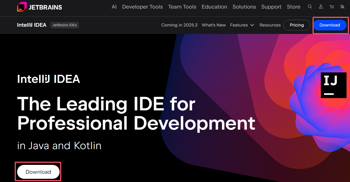Viewport: 350px width, 182px height.
Task: Open the language selector icon
Action: click(x=342, y=7)
